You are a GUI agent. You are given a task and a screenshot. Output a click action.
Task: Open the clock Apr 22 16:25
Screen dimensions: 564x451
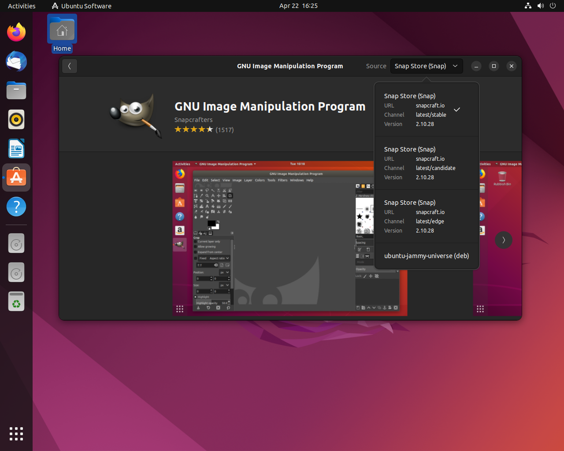(x=298, y=6)
